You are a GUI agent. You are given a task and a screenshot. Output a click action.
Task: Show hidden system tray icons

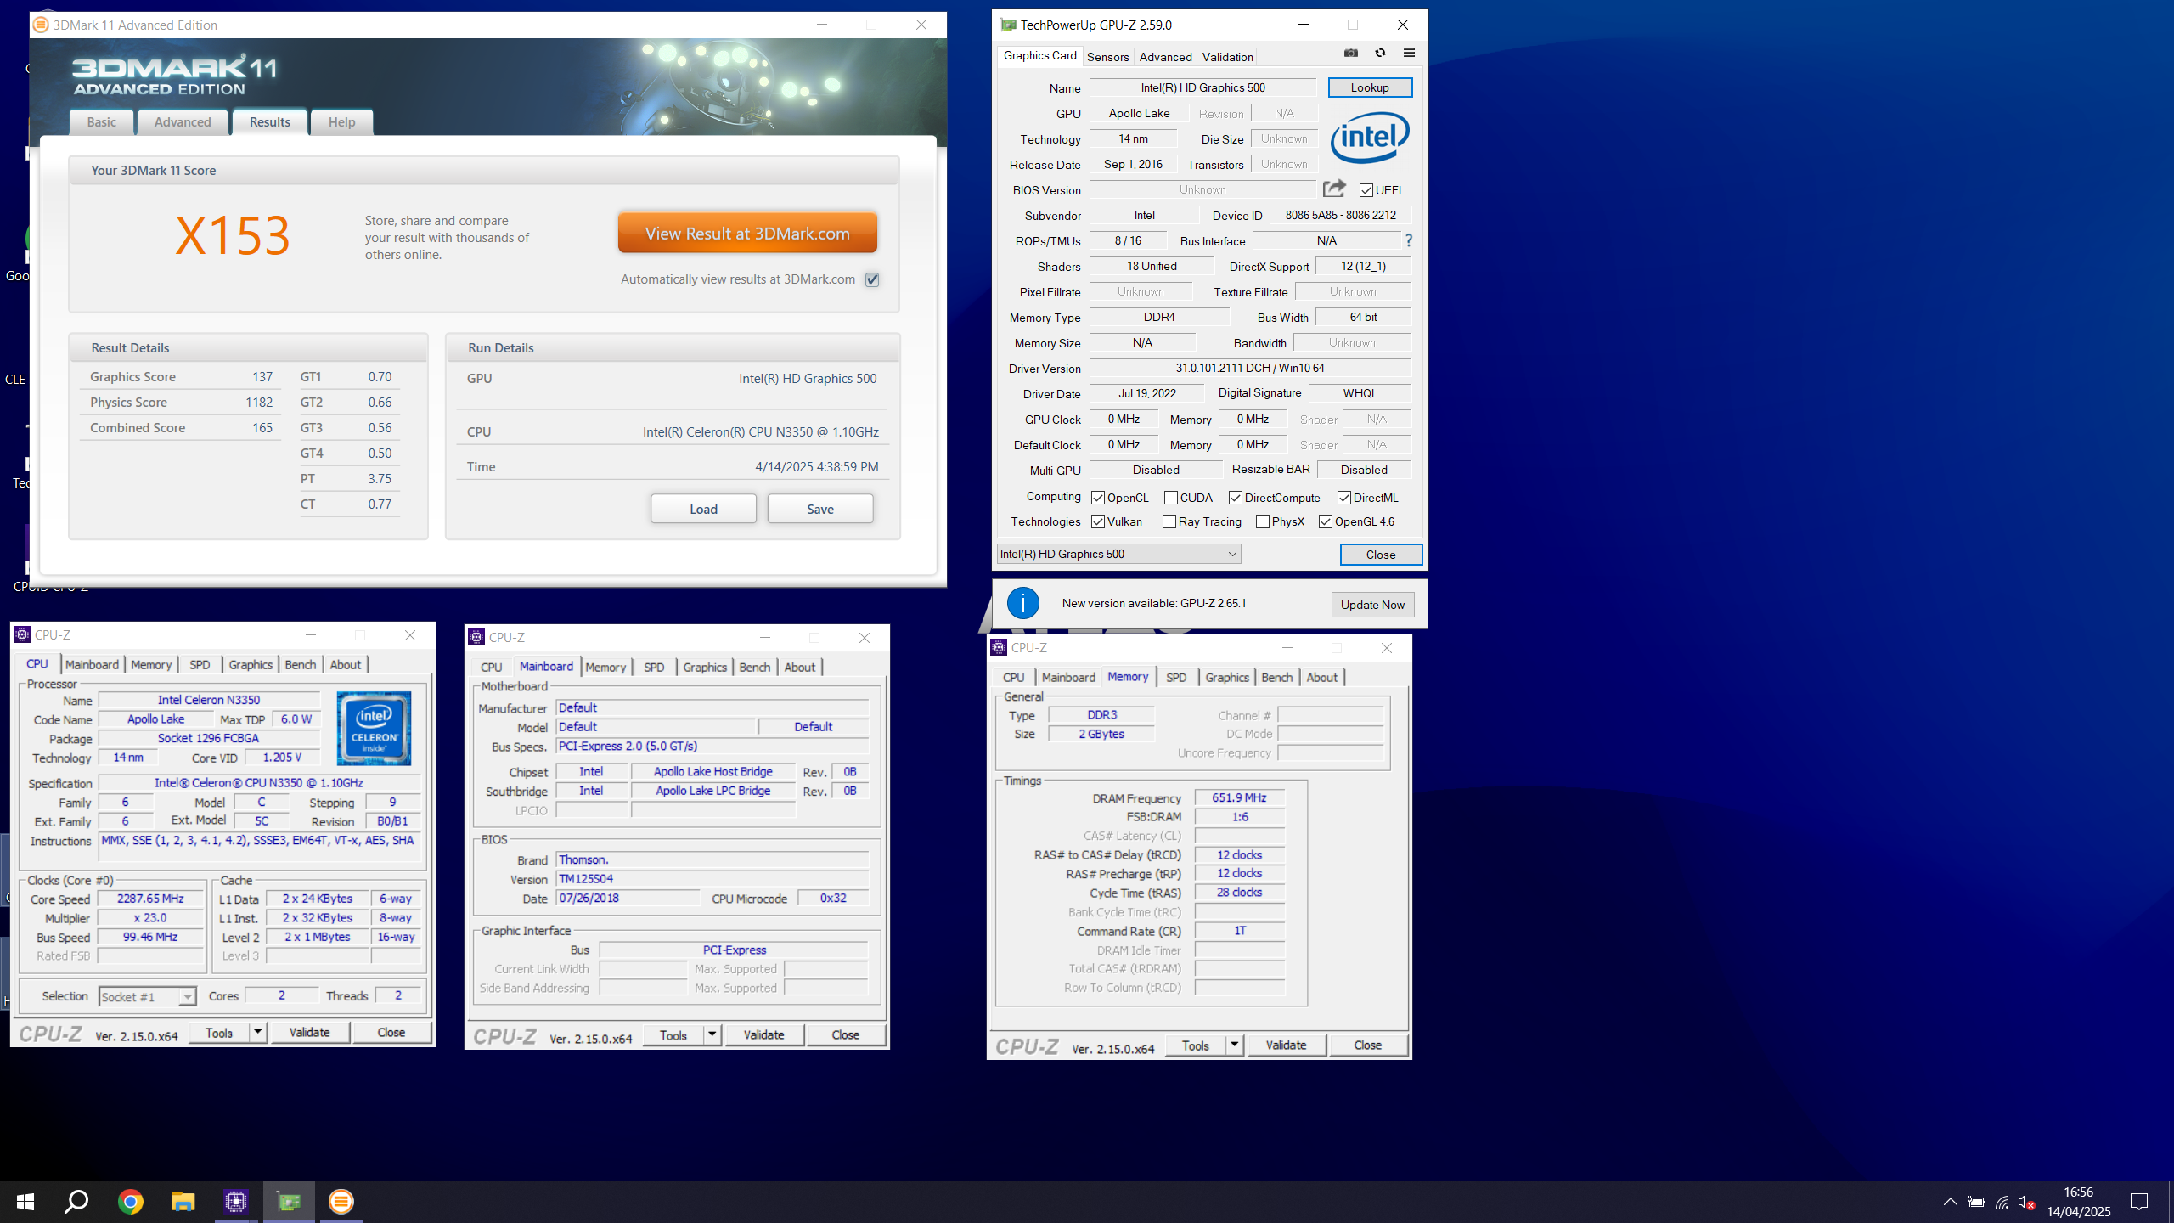(1950, 1202)
